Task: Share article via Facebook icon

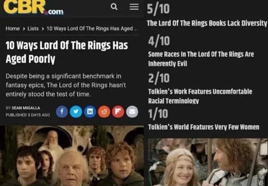Action: [x=62, y=112]
